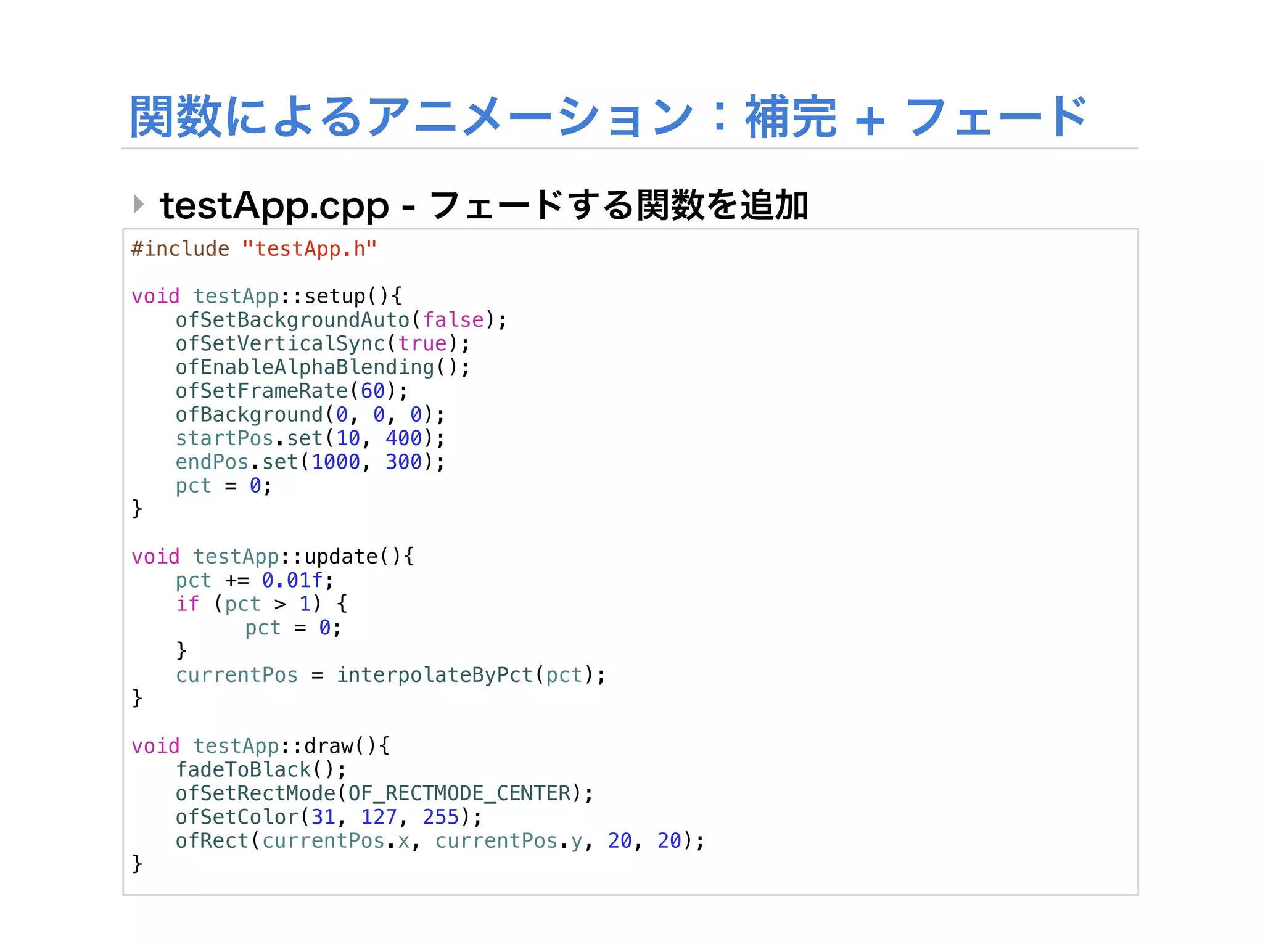The width and height of the screenshot is (1263, 947).
Task: Click the line 'void testApp::setup(){'
Action: (x=266, y=297)
